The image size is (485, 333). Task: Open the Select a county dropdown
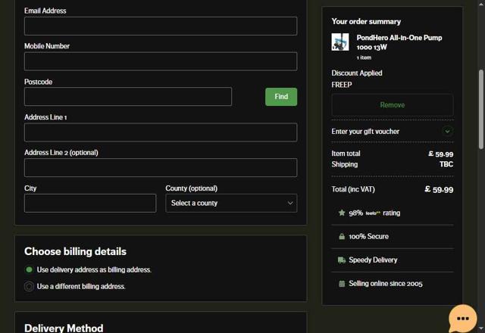tap(231, 203)
